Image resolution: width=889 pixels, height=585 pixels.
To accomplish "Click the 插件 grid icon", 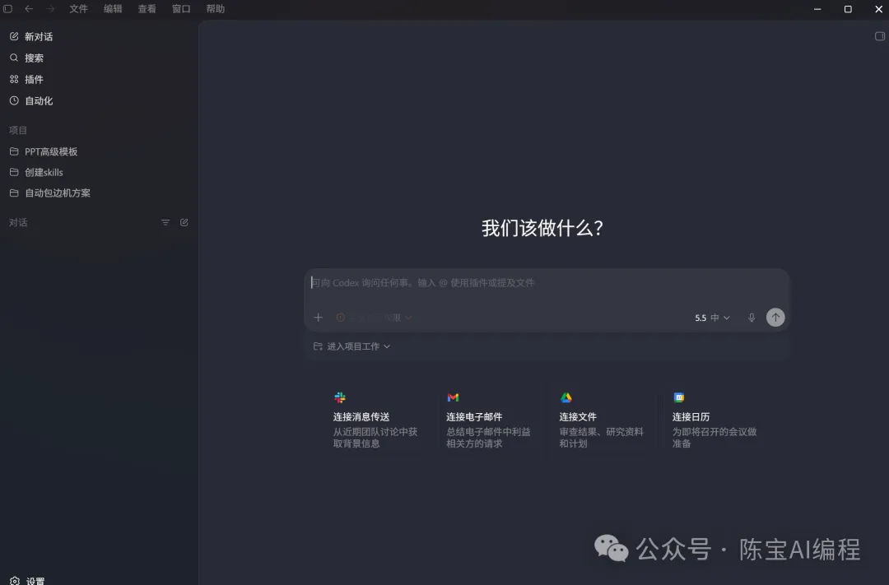I will [x=14, y=79].
